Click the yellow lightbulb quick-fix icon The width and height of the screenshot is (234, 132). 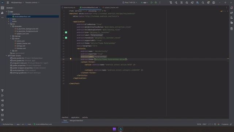click(x=71, y=59)
